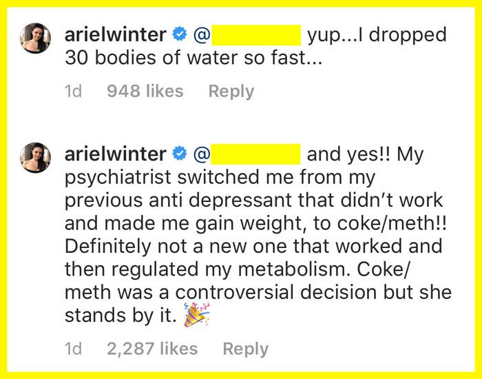Open arielwinter avatar on second comment
The width and height of the screenshot is (482, 379).
(35, 158)
